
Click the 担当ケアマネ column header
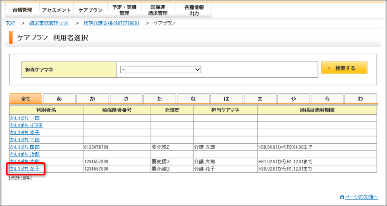(x=225, y=110)
